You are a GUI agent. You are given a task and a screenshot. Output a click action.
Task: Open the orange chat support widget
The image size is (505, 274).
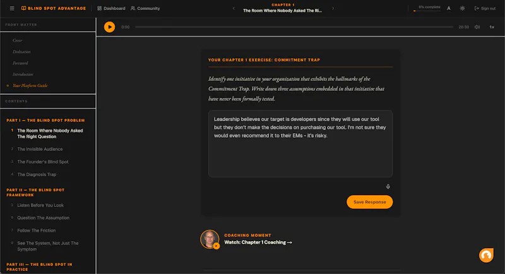pos(486,255)
